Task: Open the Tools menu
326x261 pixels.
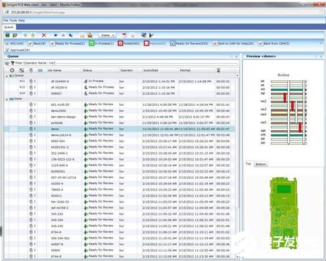Action: (x=13, y=20)
